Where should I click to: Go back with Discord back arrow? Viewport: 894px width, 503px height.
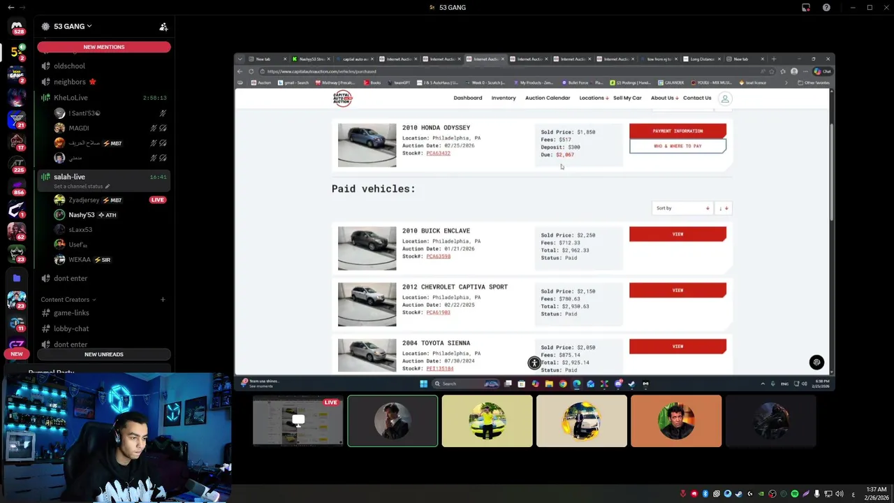(x=10, y=7)
